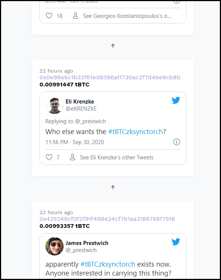Click the @eKRENZKE handle

point(81,109)
